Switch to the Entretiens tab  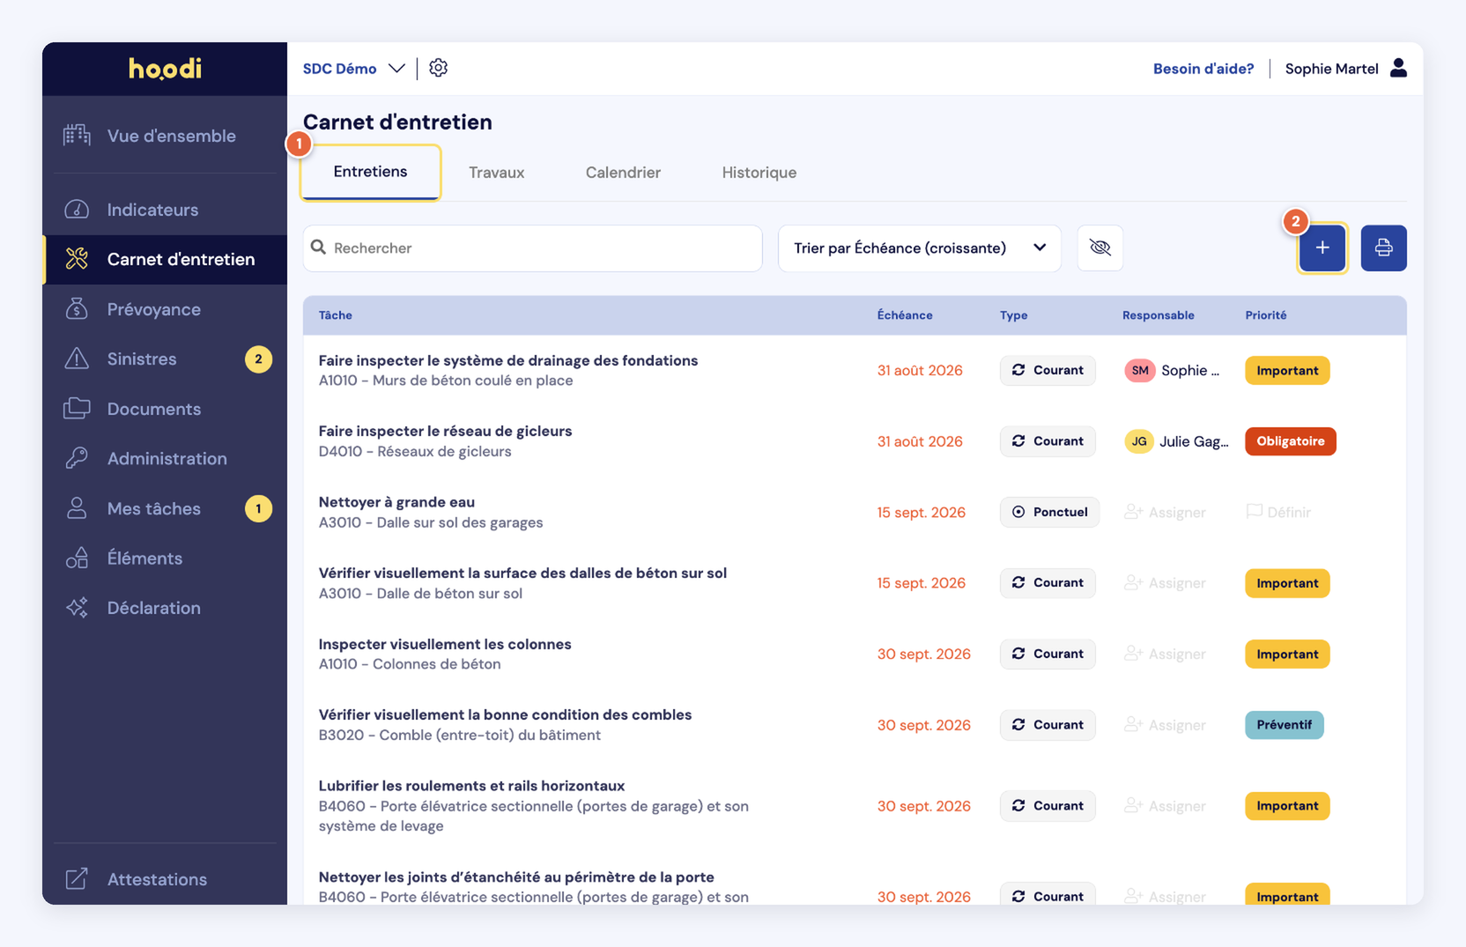coord(371,172)
